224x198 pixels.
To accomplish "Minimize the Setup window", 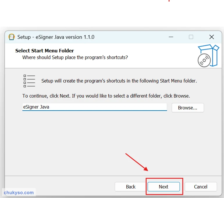I will click(171, 37).
